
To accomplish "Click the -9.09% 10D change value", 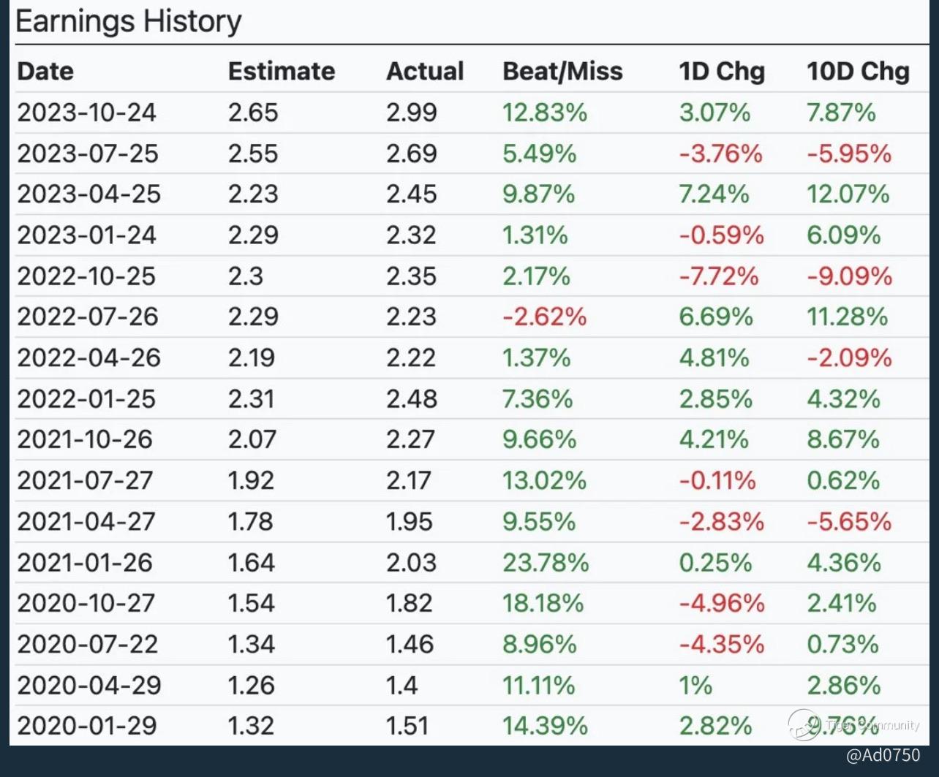I will click(849, 276).
